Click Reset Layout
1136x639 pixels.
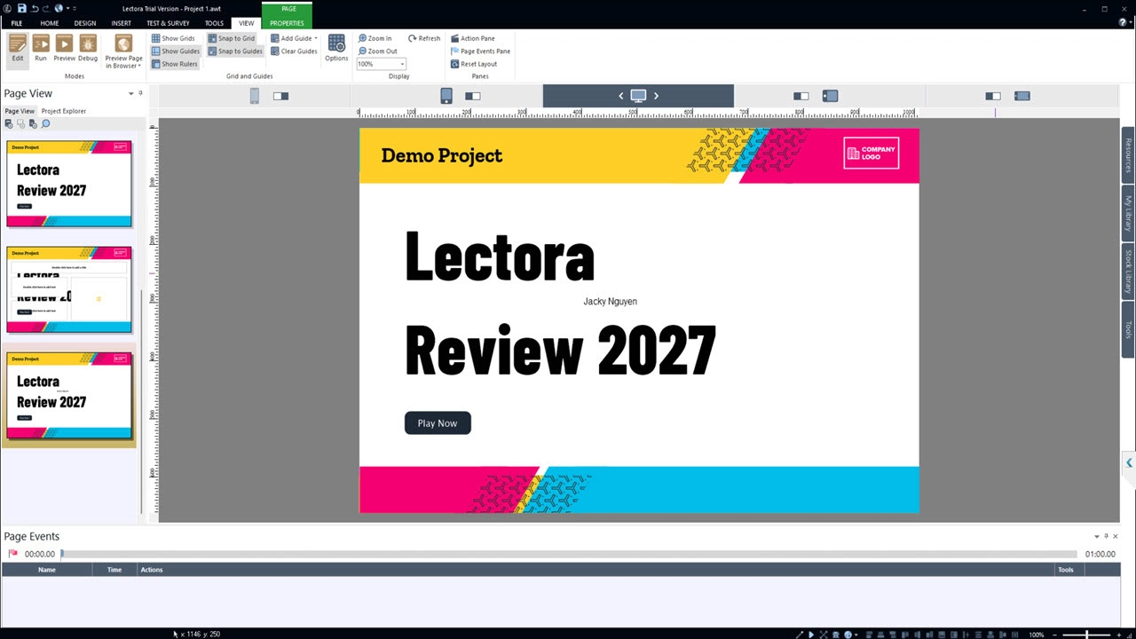(473, 64)
